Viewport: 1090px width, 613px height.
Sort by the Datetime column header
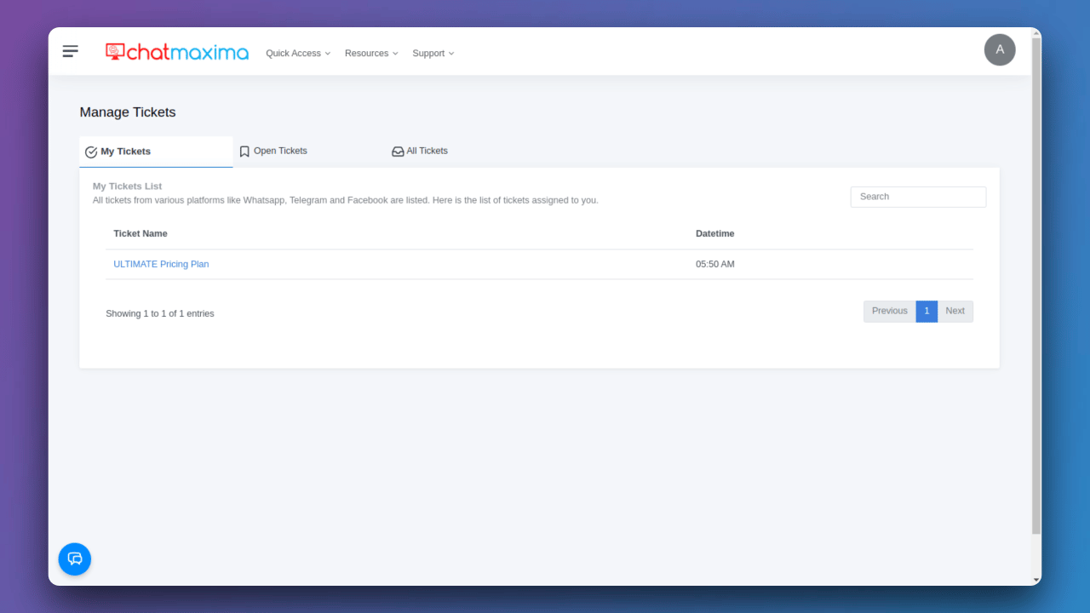[714, 233]
